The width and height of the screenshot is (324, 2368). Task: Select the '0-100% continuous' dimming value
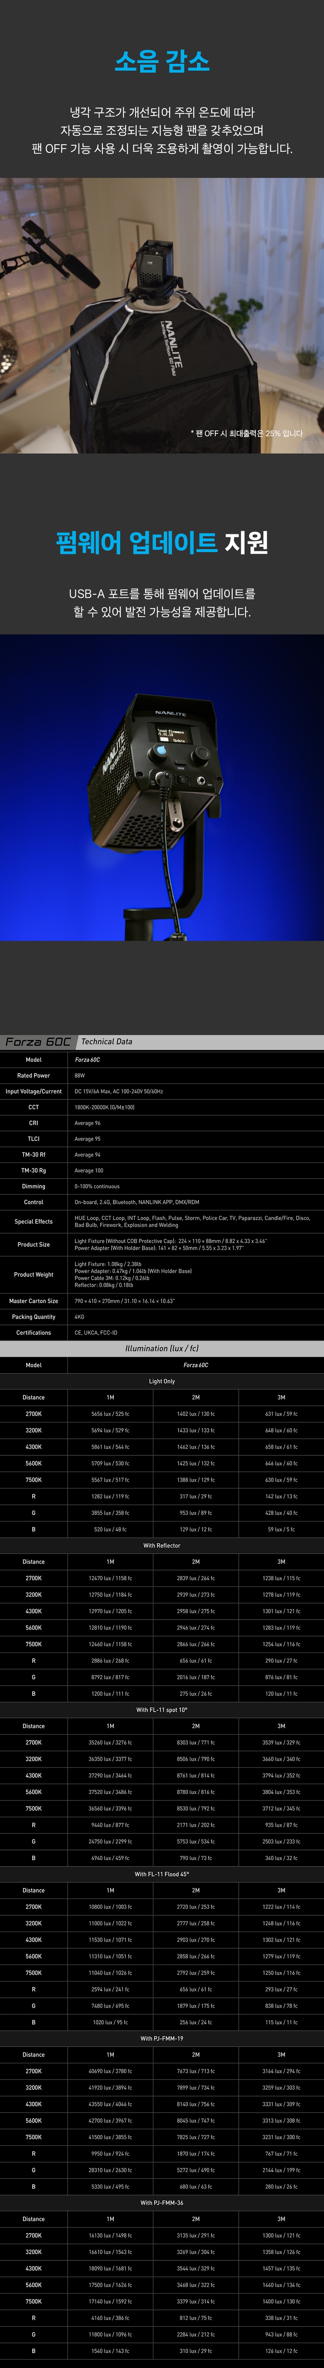(x=97, y=1186)
